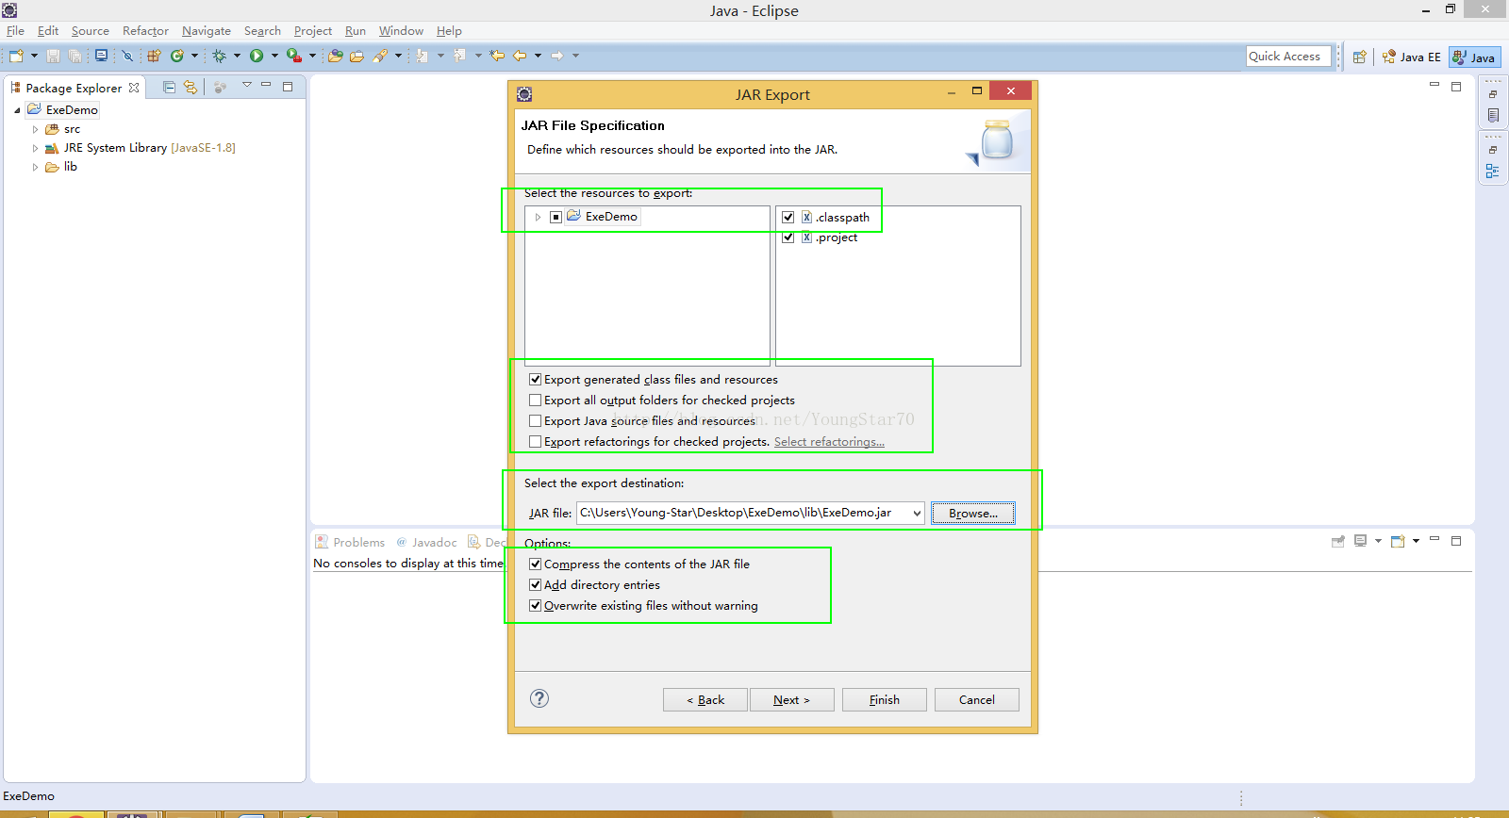The image size is (1509, 818).
Task: Click the help question mark in JAR Export
Action: (x=539, y=698)
